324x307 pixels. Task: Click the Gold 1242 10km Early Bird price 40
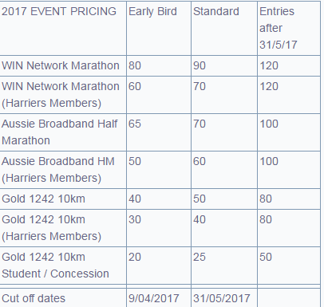coord(135,199)
